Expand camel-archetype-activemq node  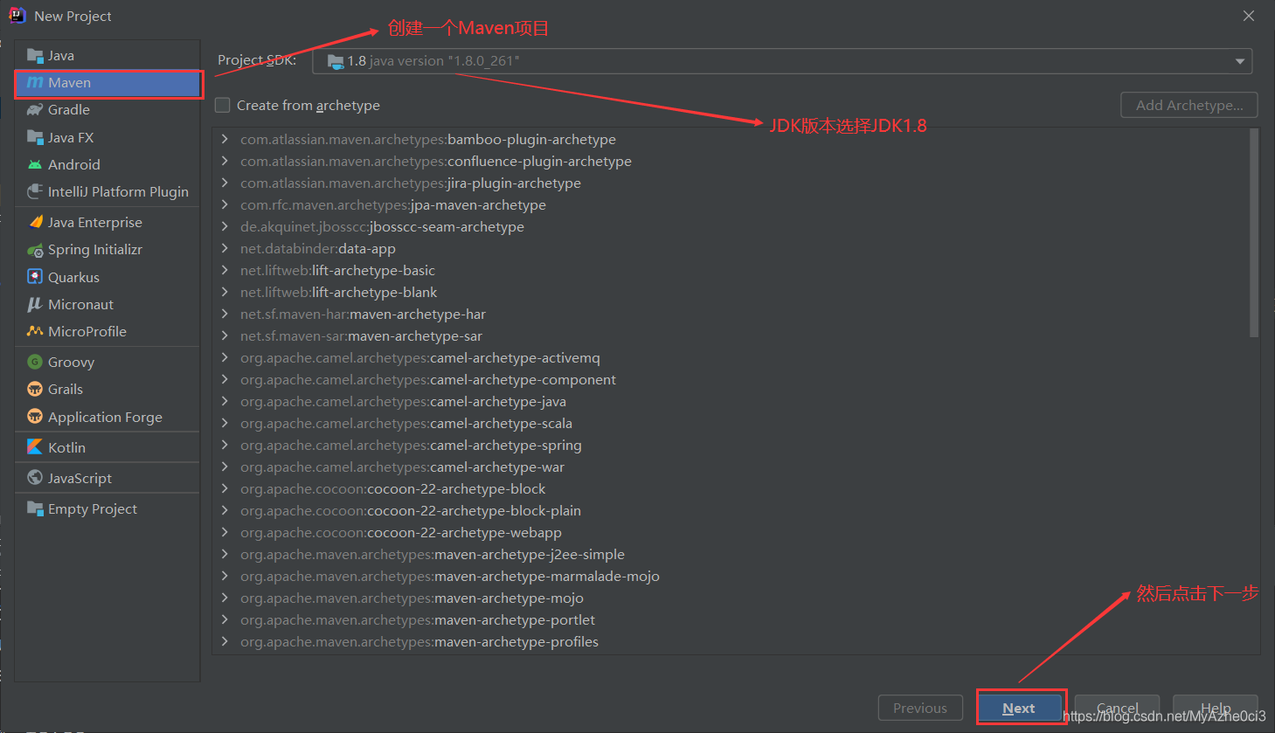[x=225, y=357]
